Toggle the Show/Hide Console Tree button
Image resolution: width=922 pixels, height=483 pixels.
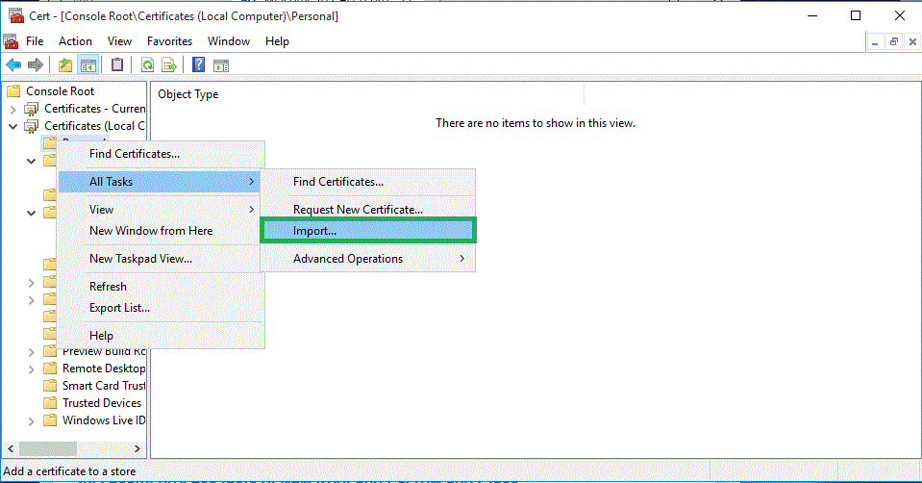[88, 64]
